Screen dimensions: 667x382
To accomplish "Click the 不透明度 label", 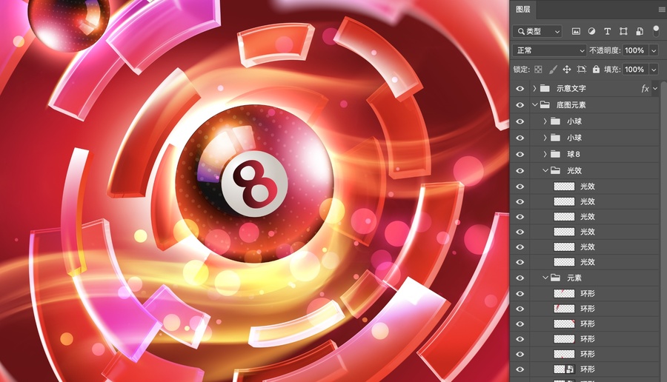I will (x=605, y=50).
